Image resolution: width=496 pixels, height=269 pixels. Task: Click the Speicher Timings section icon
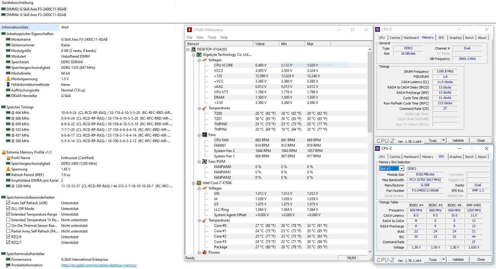point(4,107)
